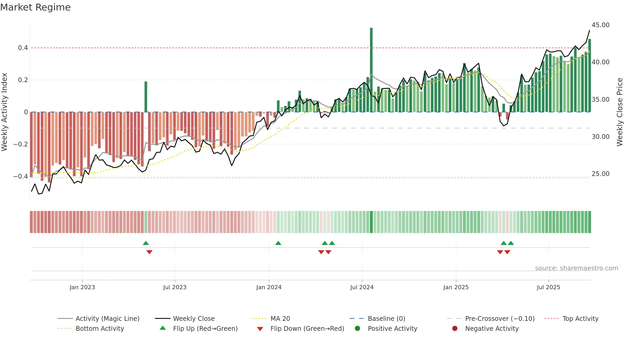Click the source: sharemaestro.com label
The image size is (627, 353).
[x=577, y=268]
